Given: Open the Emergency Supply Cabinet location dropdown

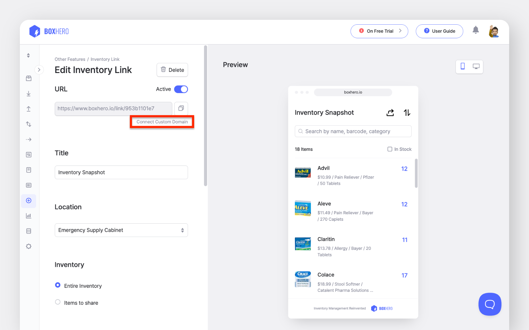Looking at the screenshot, I should point(121,230).
